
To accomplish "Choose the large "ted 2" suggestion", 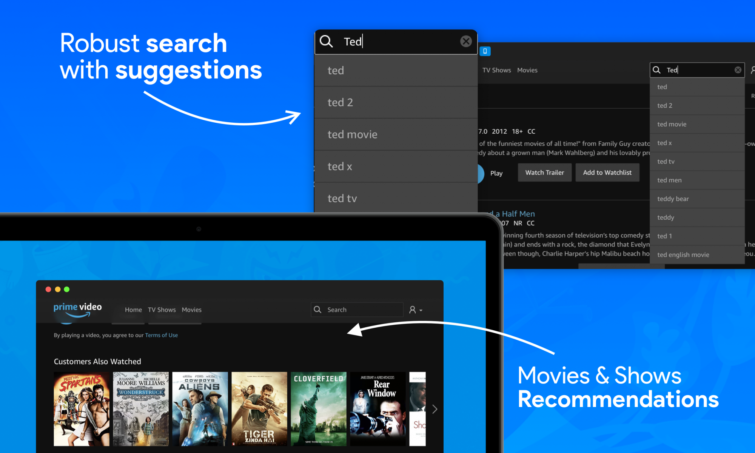I will (x=396, y=102).
